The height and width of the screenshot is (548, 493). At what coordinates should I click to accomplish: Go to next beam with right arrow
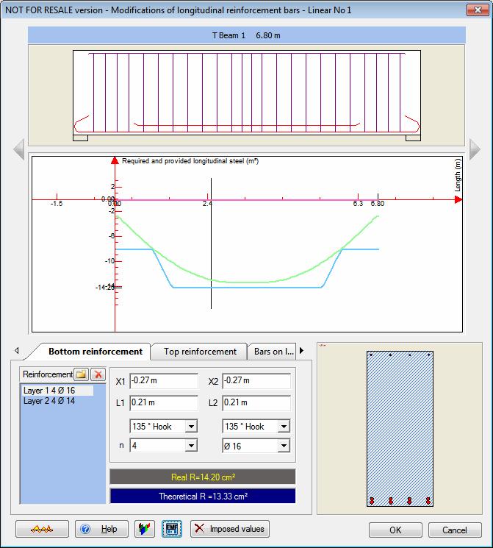point(475,149)
